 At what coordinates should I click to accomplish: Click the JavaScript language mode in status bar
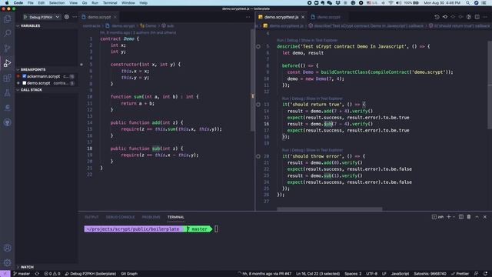pos(400,274)
